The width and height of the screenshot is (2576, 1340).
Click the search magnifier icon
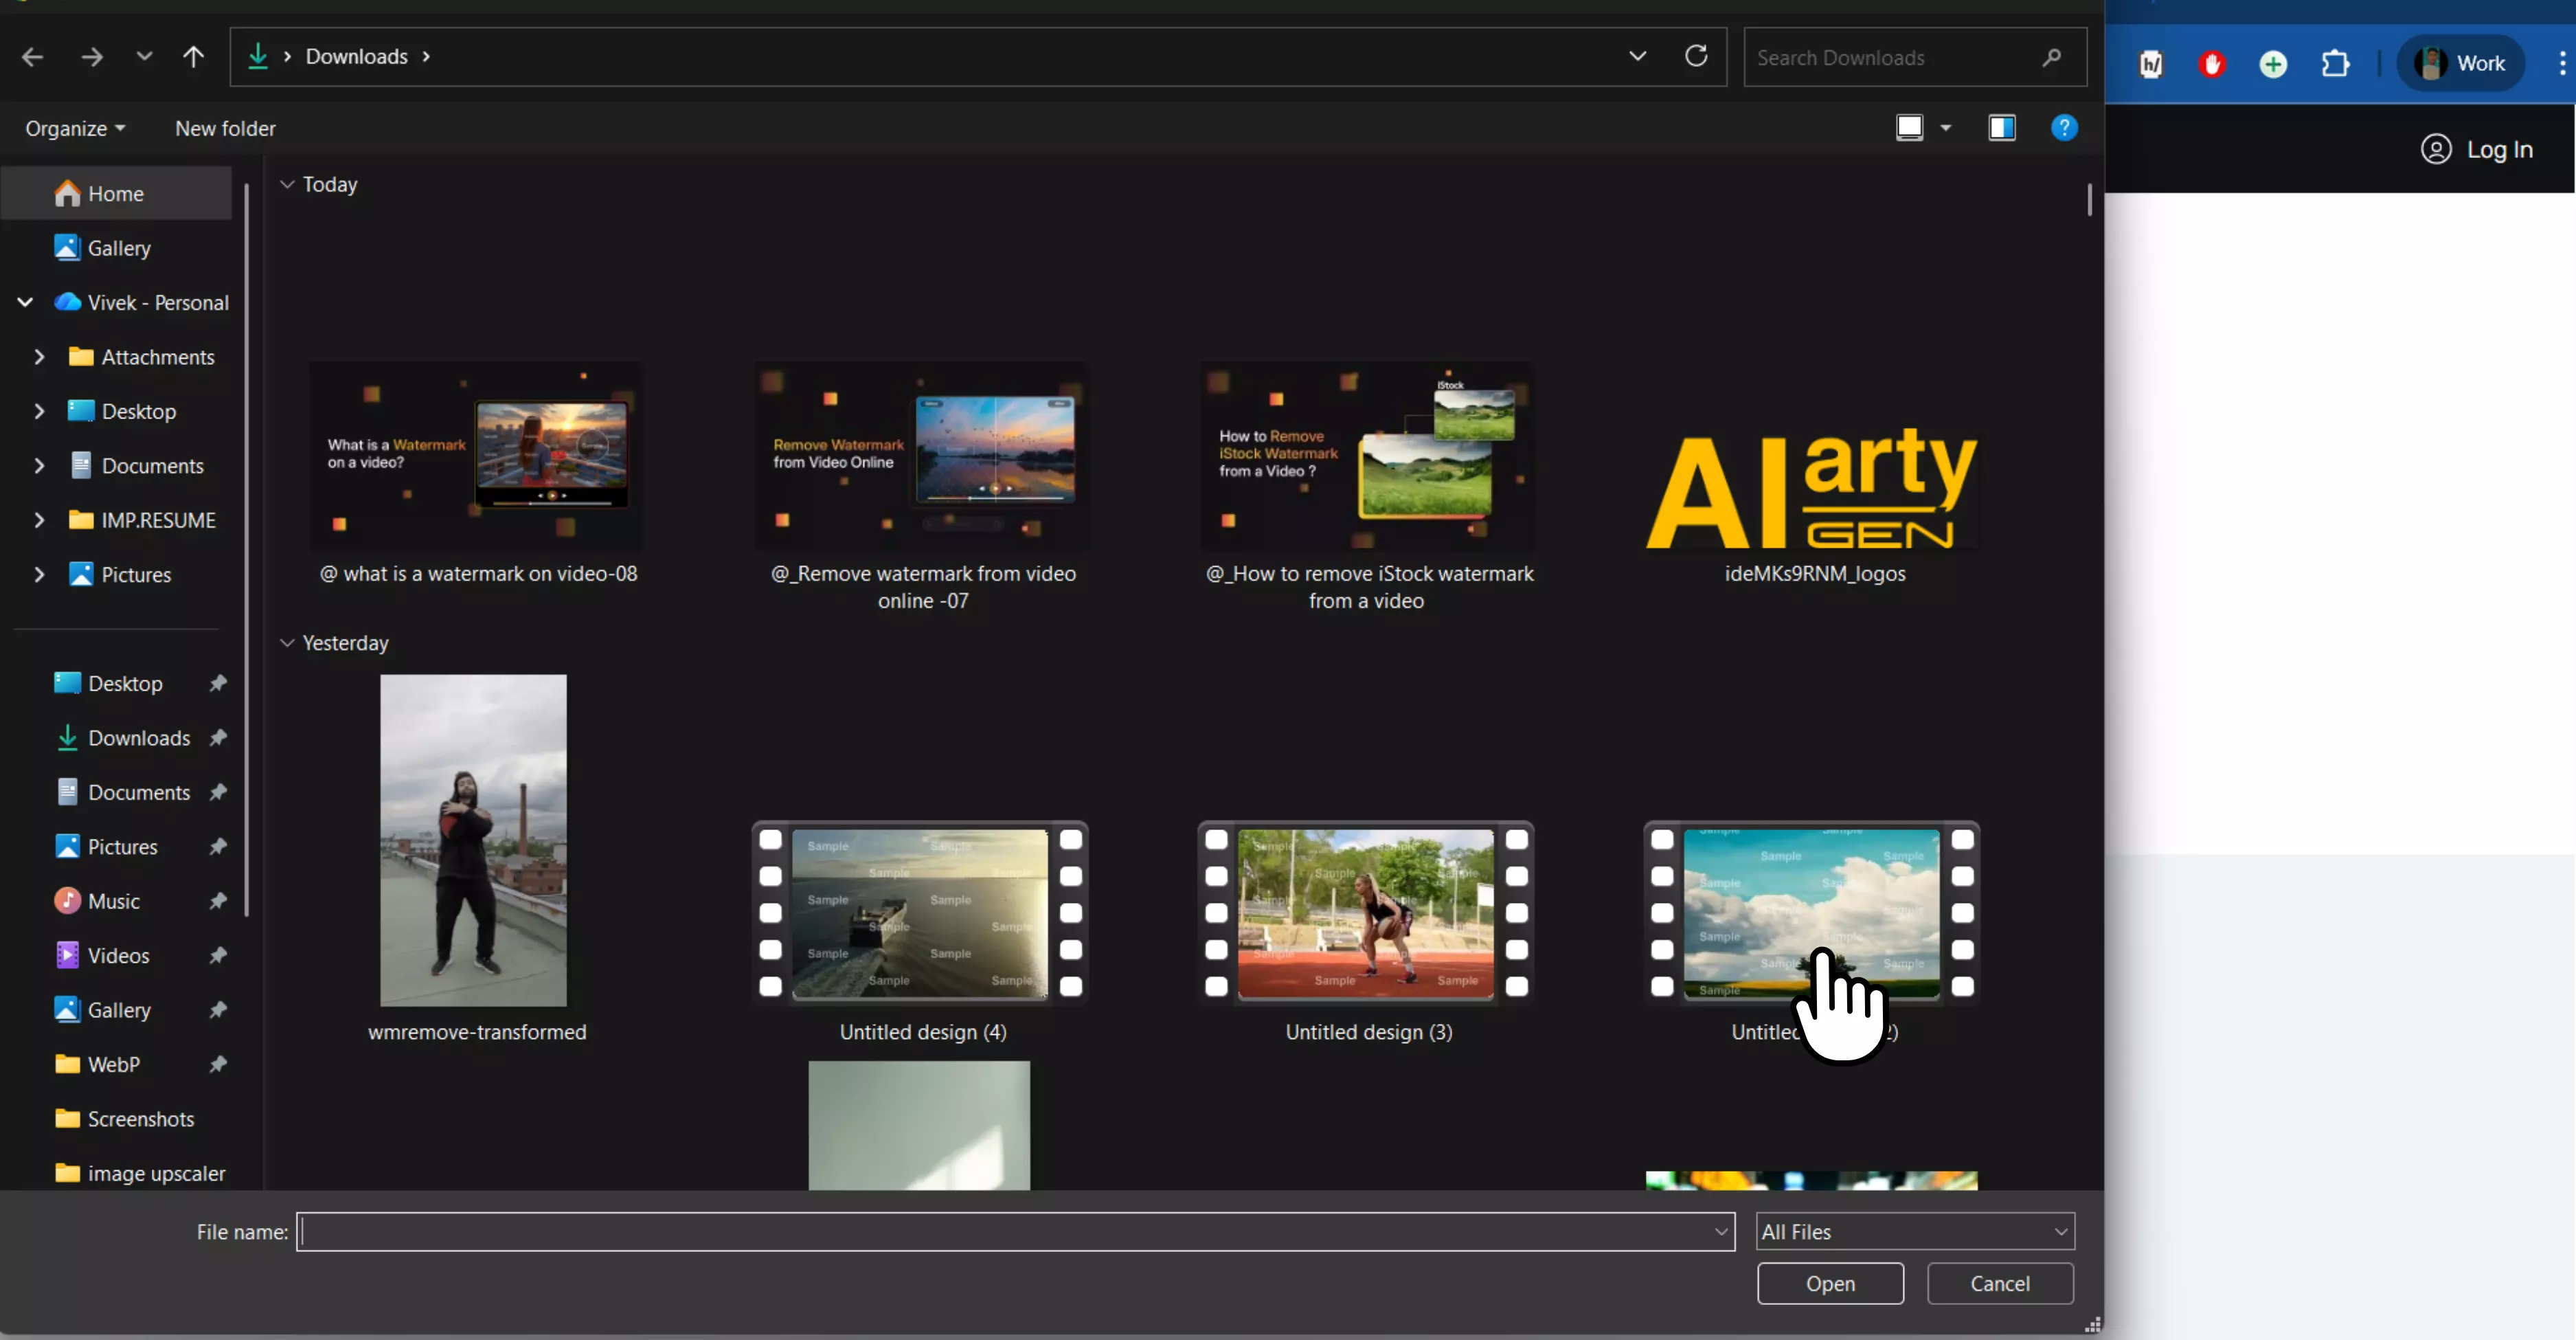pos(2051,58)
